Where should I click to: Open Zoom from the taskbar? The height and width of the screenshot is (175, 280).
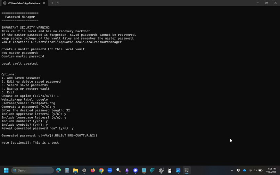tap(110, 170)
